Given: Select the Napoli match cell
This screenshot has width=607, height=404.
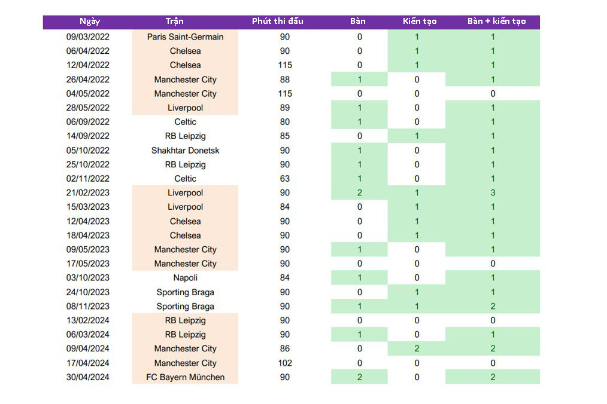Looking at the screenshot, I should [185, 278].
